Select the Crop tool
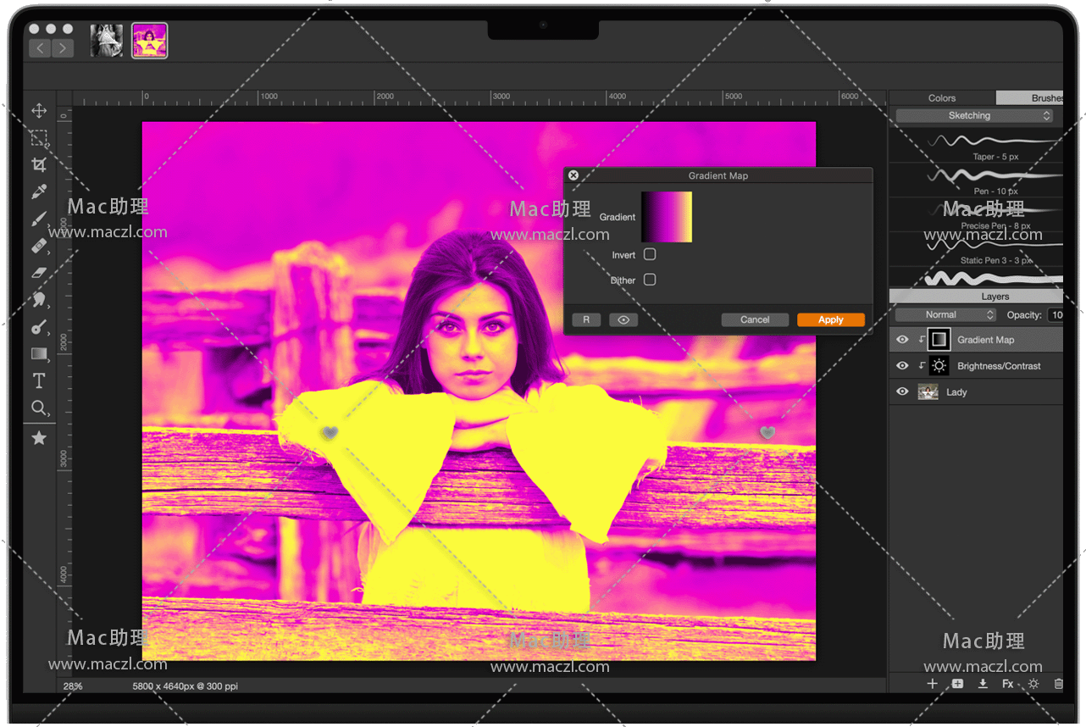 39,164
